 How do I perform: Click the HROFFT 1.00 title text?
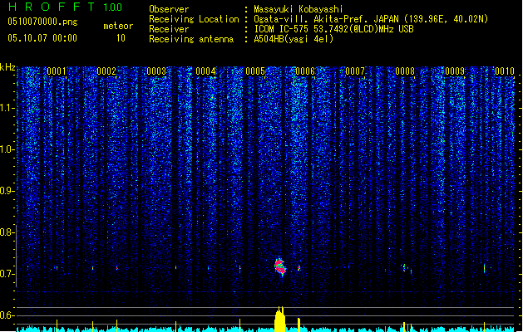(x=65, y=7)
